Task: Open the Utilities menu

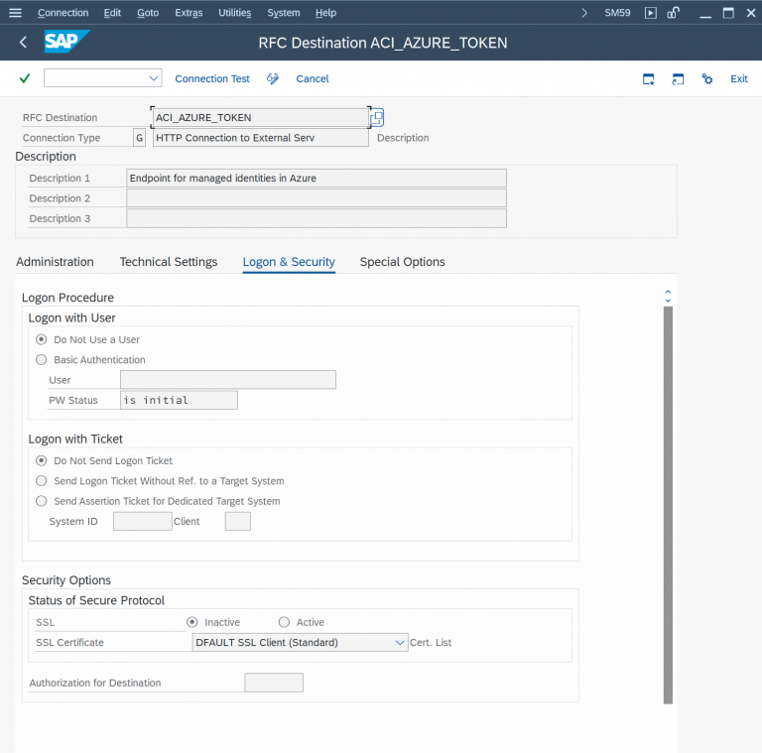Action: [x=235, y=13]
